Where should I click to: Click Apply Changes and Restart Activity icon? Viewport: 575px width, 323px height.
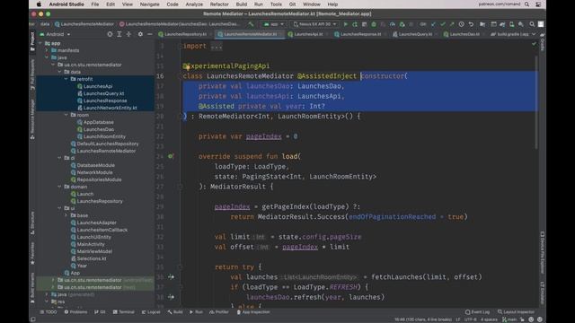pos(355,24)
